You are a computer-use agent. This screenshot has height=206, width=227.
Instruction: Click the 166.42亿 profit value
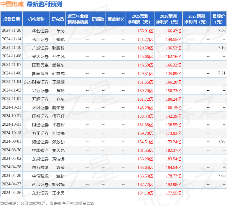pos(173,31)
